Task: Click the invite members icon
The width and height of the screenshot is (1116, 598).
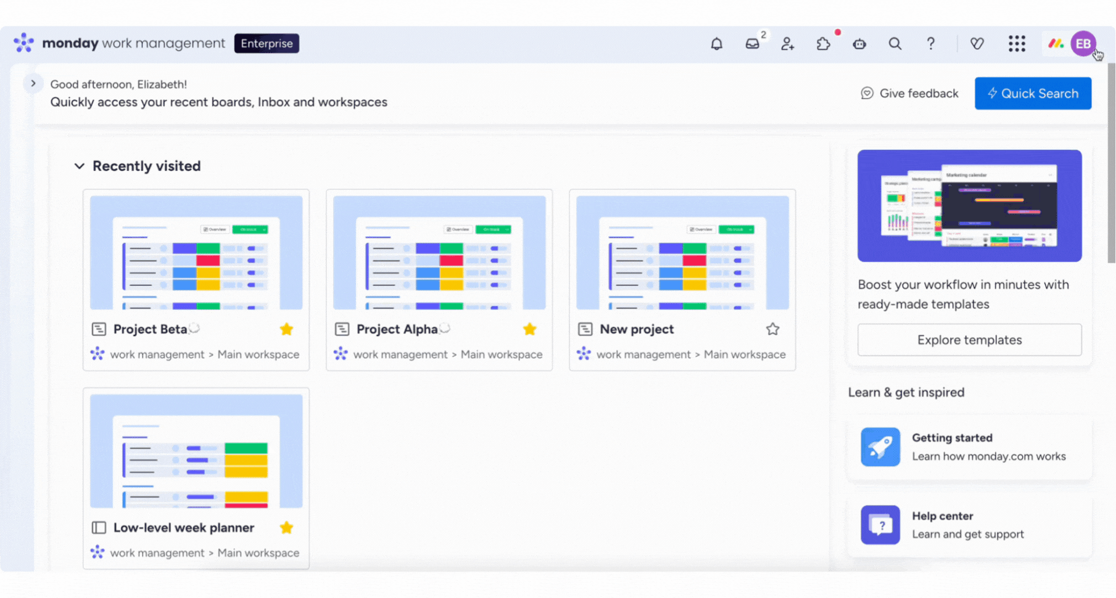Action: [788, 44]
